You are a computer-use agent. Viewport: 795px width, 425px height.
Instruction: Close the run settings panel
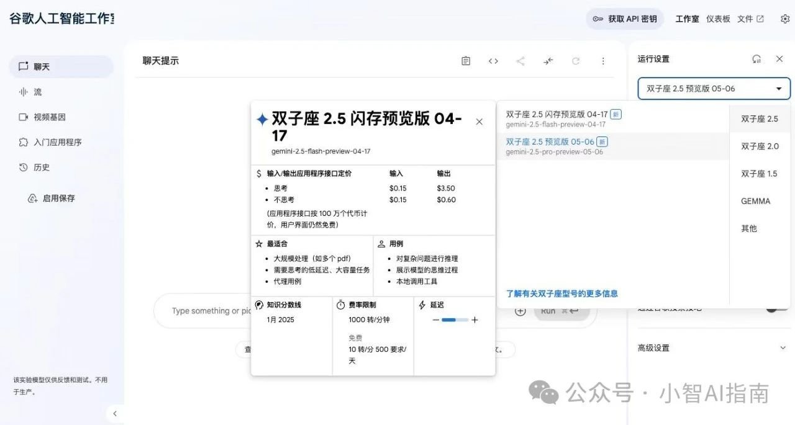click(x=779, y=59)
